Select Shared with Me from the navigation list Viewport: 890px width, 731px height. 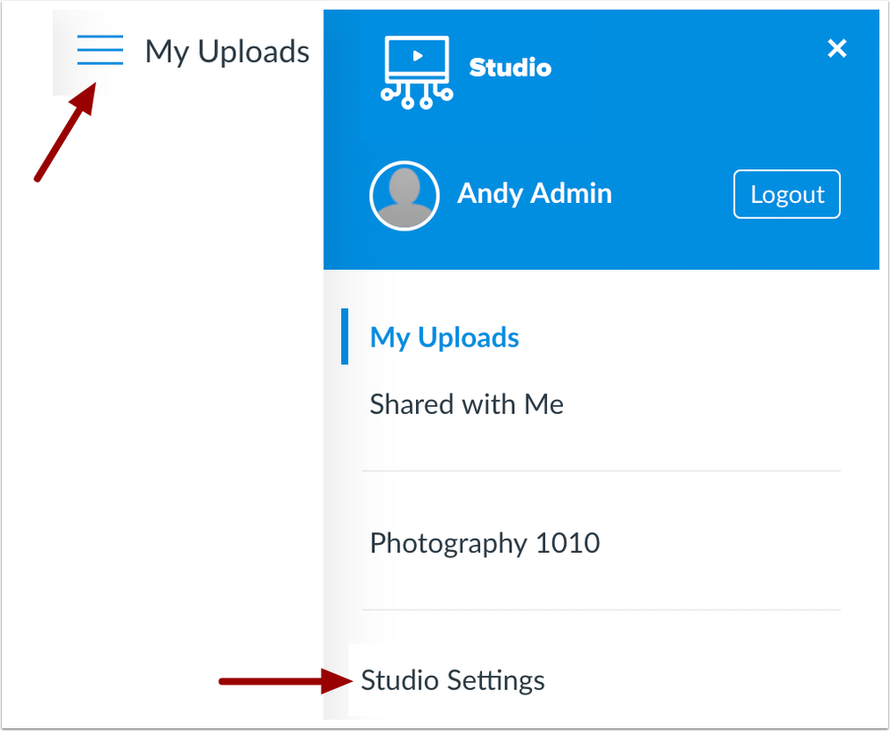[466, 403]
